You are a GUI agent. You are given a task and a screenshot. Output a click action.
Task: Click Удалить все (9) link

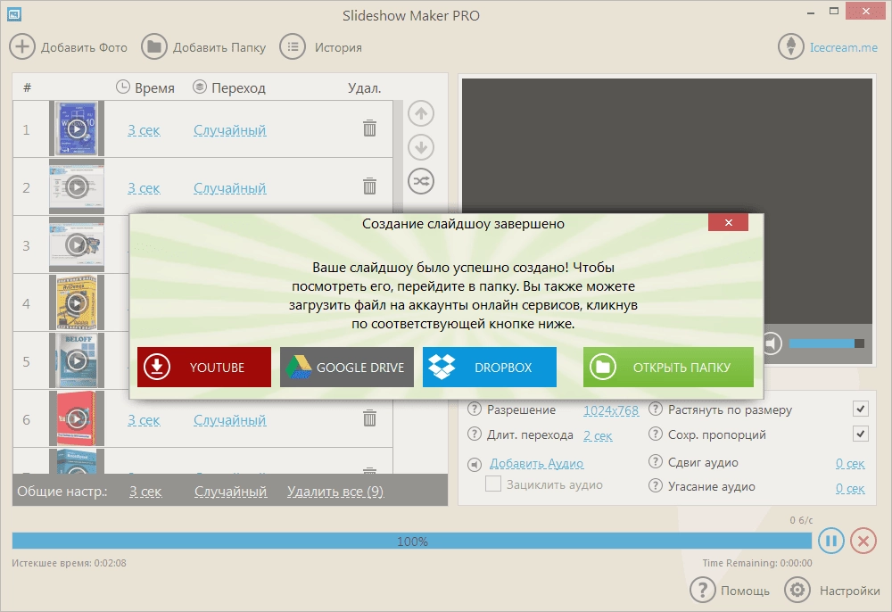click(x=335, y=492)
